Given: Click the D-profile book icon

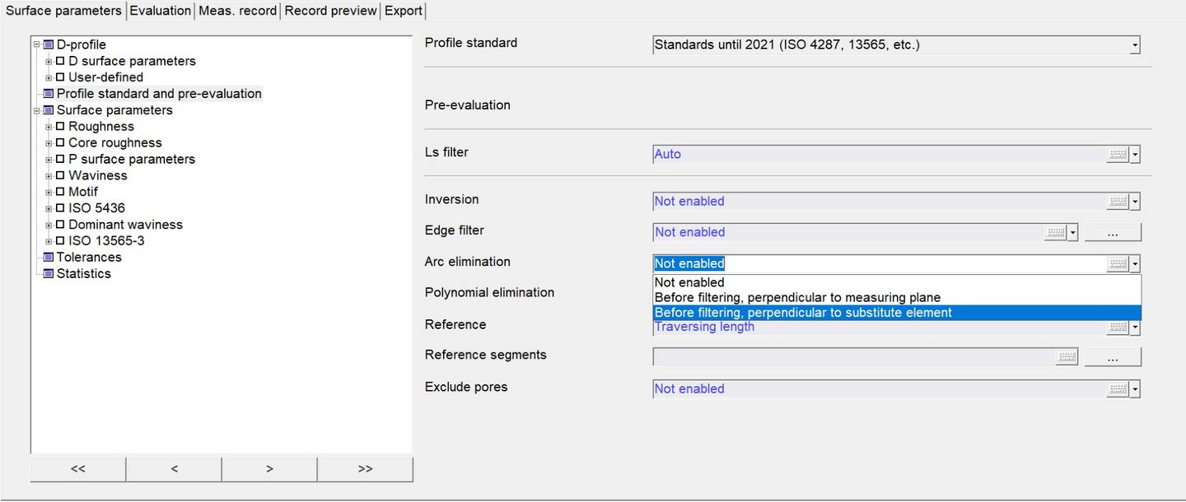Looking at the screenshot, I should [47, 44].
